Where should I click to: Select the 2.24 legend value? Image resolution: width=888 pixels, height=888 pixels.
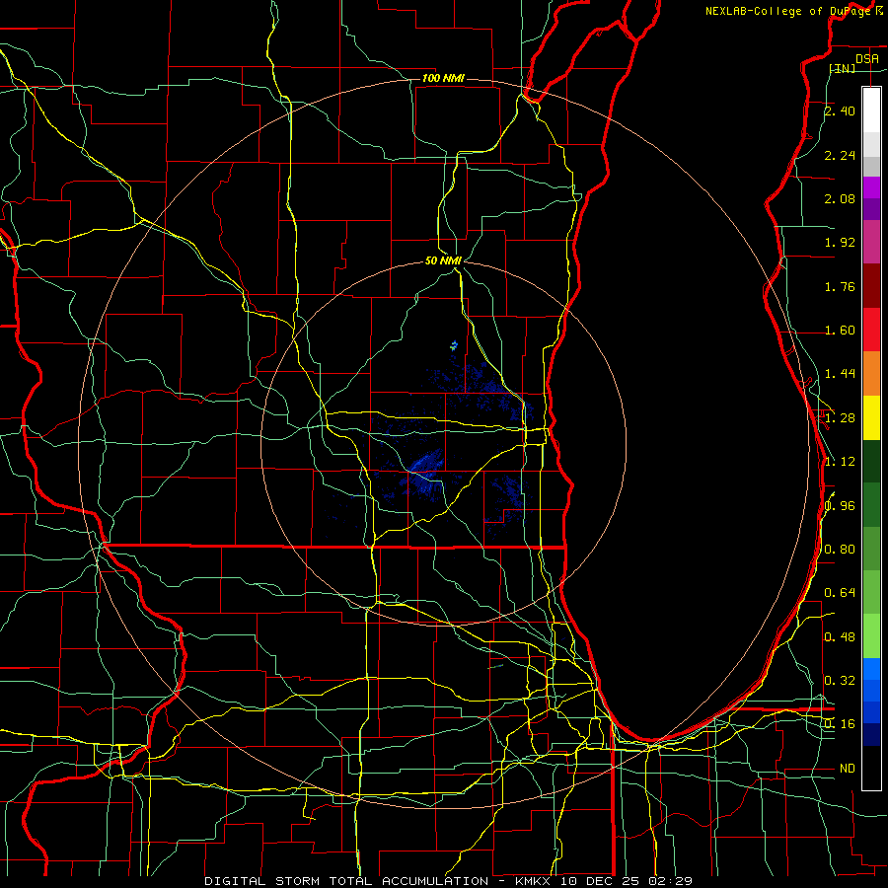pos(840,155)
